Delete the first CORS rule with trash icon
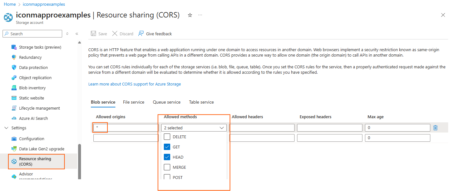 coord(435,128)
